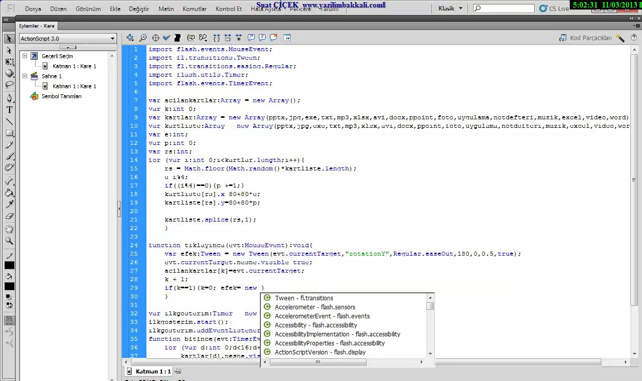Image resolution: width=642 pixels, height=381 pixels.
Task: Click Insert target path crosshair icon
Action: point(155,38)
